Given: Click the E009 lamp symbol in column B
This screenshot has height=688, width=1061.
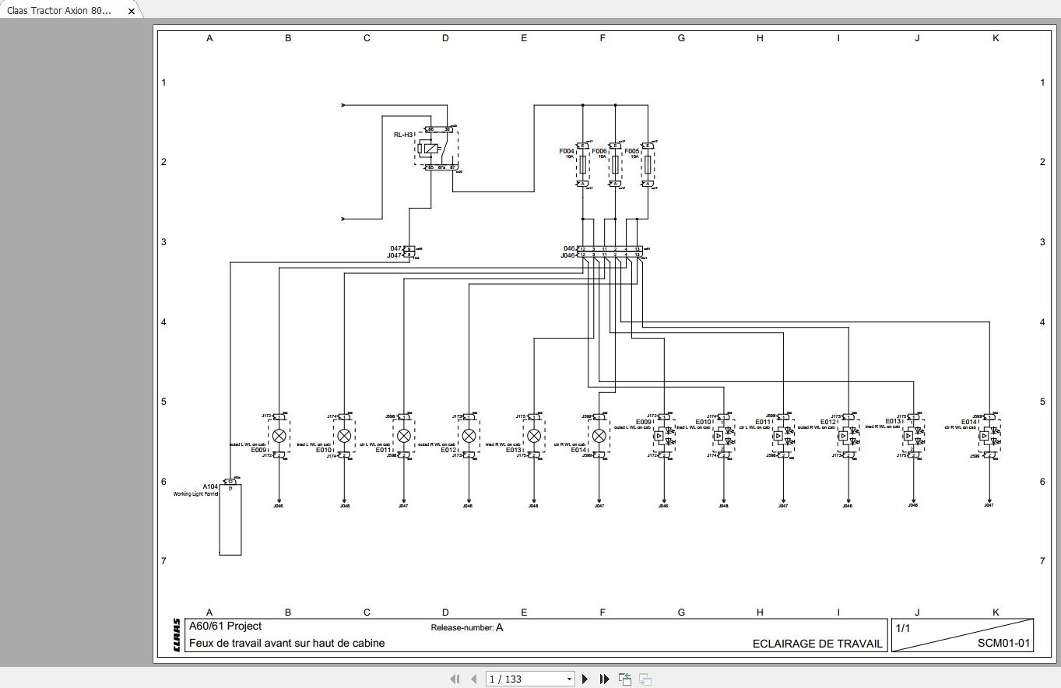Looking at the screenshot, I should 279,436.
